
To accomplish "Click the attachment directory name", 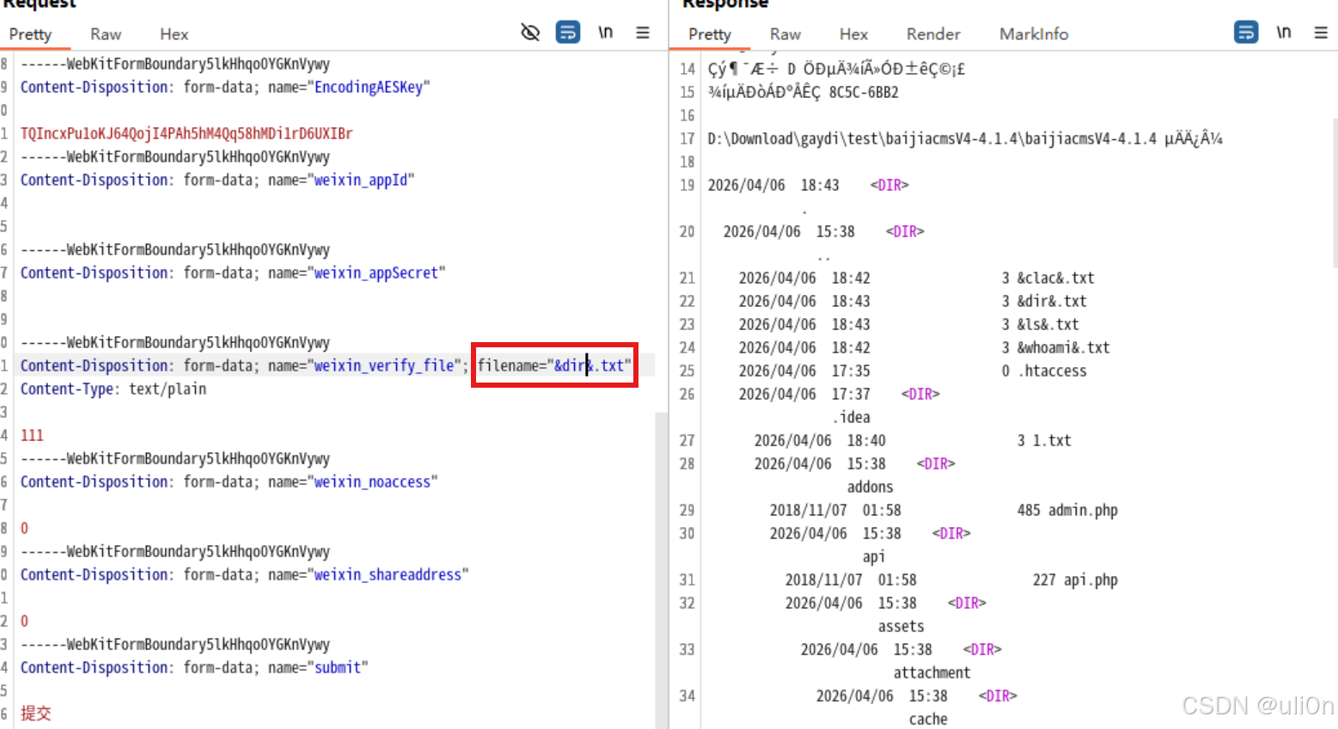I will pyautogui.click(x=932, y=672).
